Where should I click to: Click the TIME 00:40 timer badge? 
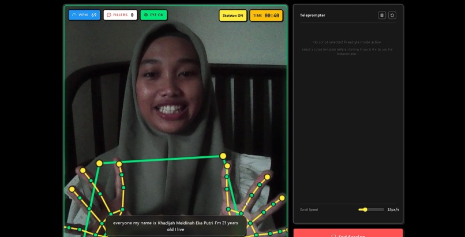(x=267, y=16)
